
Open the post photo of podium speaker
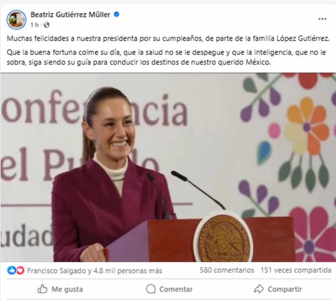[x=168, y=167]
